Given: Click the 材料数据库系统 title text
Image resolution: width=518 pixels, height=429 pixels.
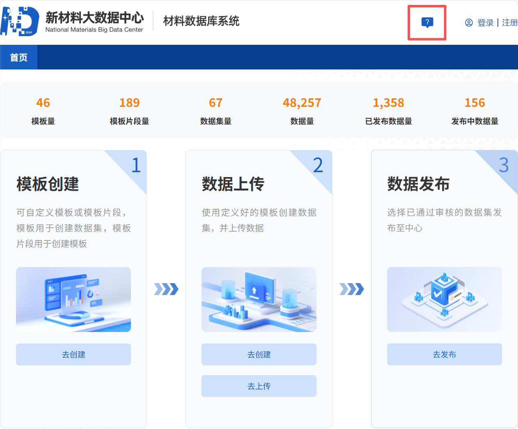Looking at the screenshot, I should (x=201, y=21).
